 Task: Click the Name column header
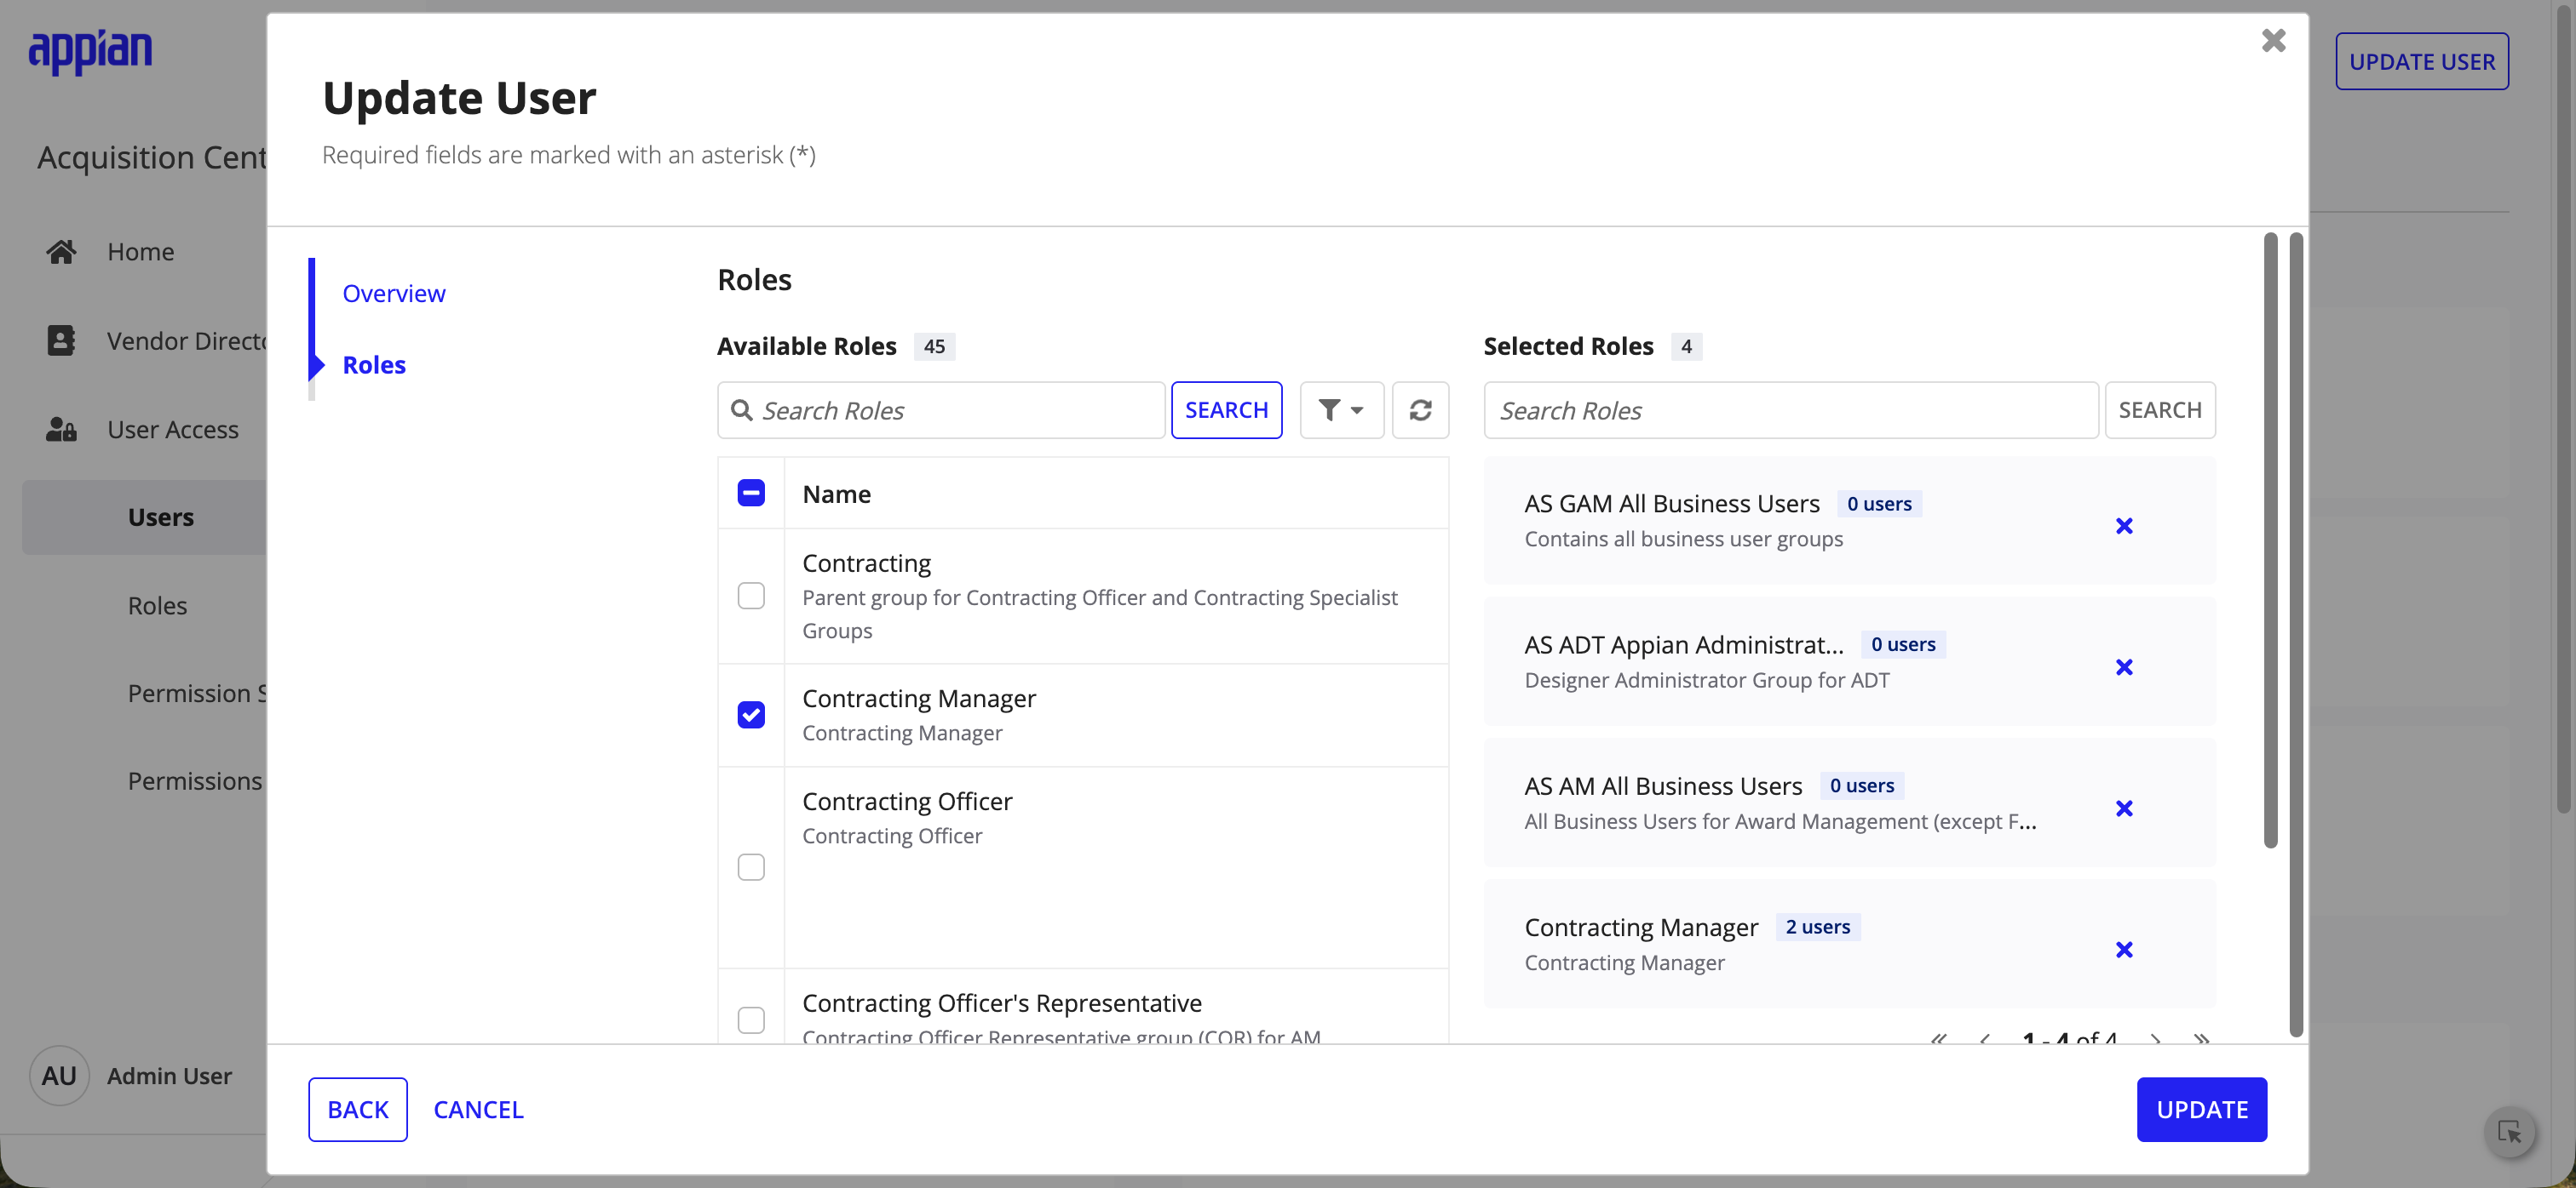[x=837, y=494]
